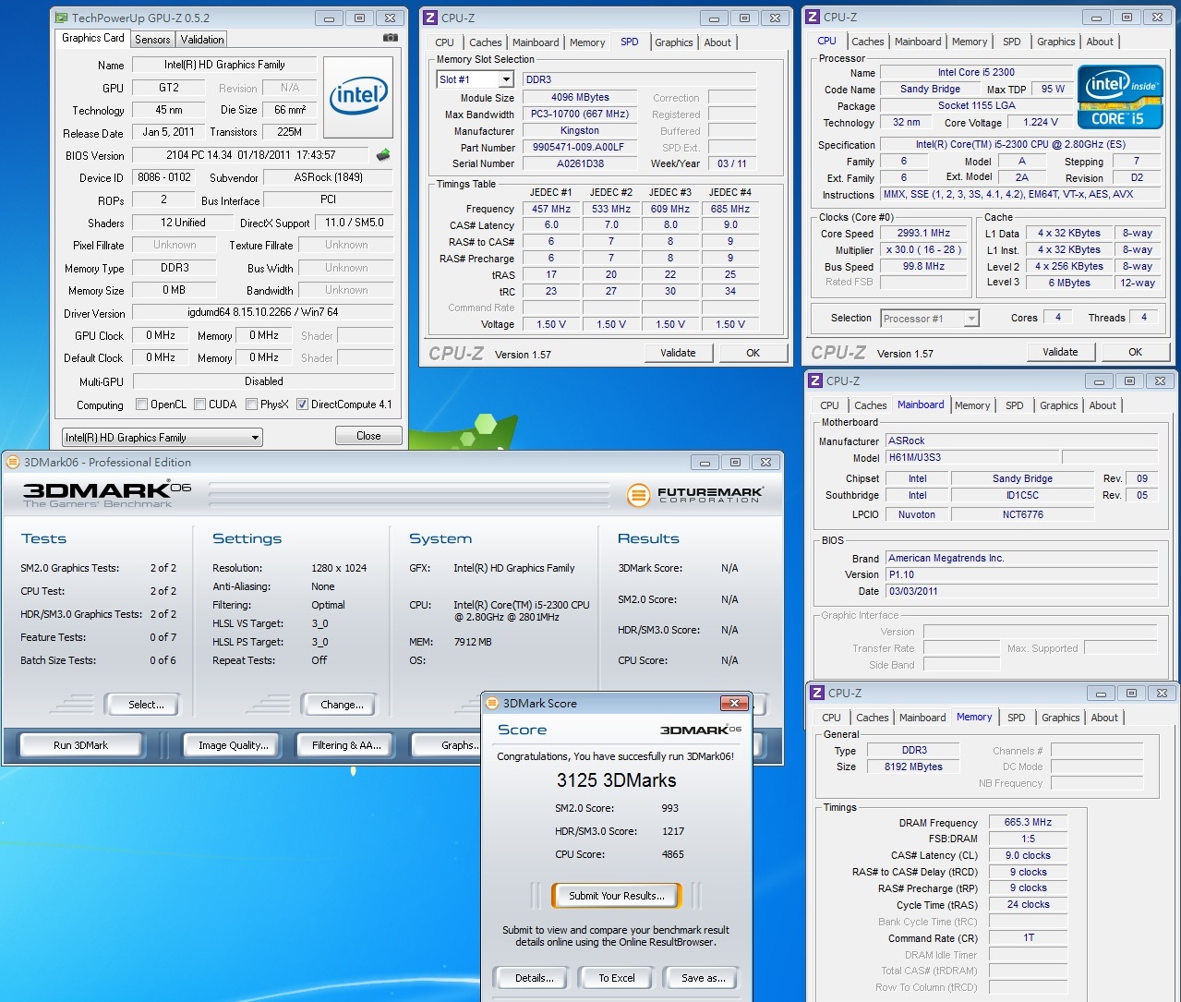Click the Select... button under Tests
The image size is (1181, 1002).
[x=146, y=705]
